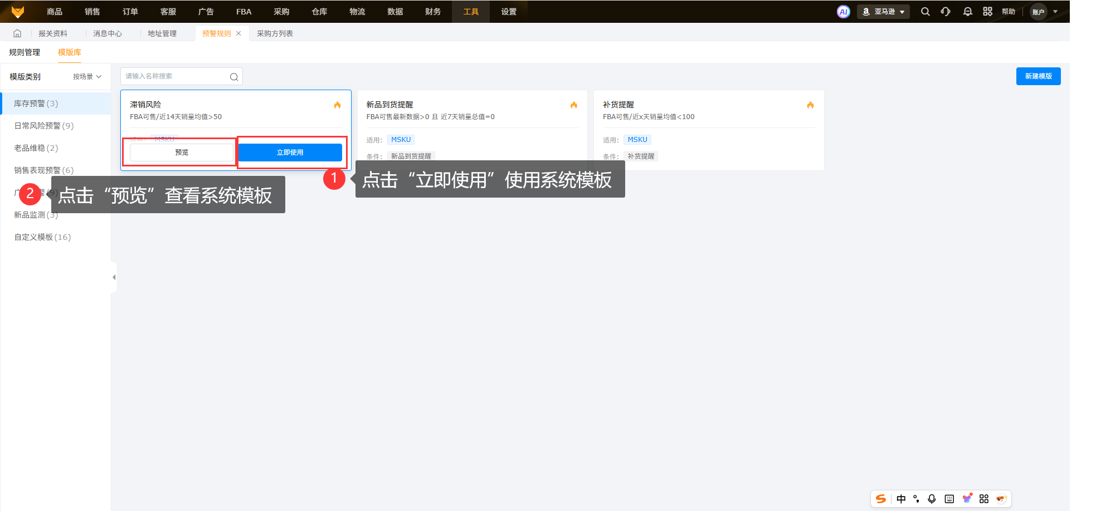Select 库存预警 (3) category
1096x511 pixels.
56,104
